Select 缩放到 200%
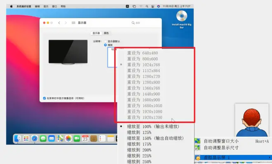The image size is (272, 164). tap(139, 150)
